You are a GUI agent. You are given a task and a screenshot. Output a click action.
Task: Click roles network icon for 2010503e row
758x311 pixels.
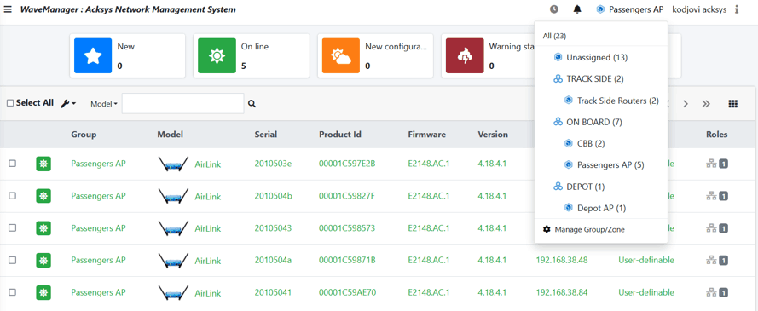[711, 164]
